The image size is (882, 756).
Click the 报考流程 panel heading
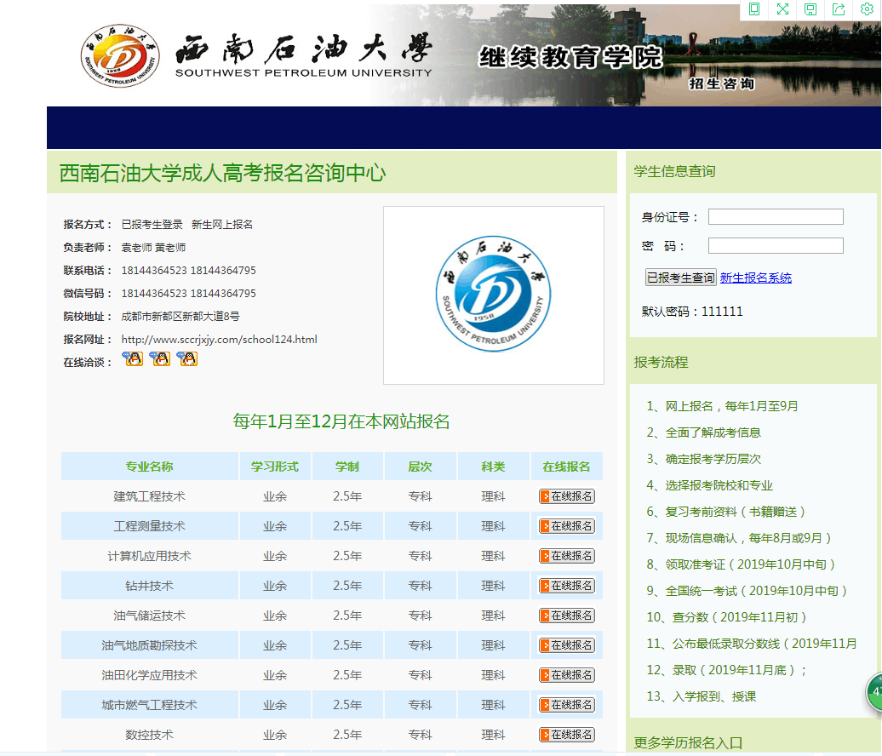(x=661, y=363)
